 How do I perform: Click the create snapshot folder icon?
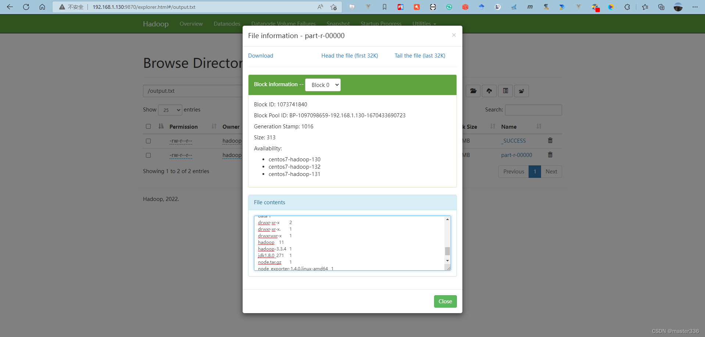point(522,91)
